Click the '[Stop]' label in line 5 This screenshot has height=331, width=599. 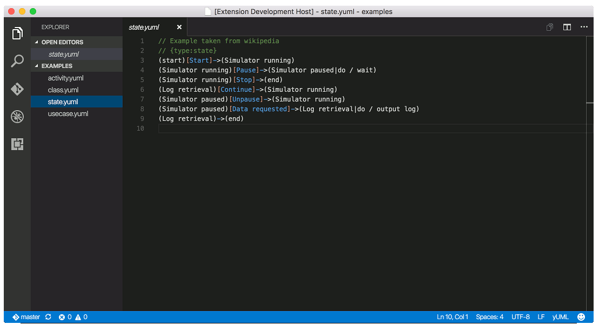244,80
